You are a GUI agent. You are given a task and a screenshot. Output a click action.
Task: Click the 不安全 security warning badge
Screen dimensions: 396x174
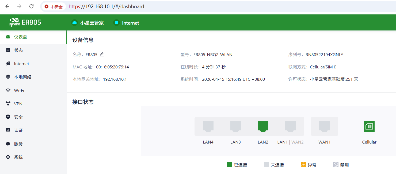tap(54, 7)
